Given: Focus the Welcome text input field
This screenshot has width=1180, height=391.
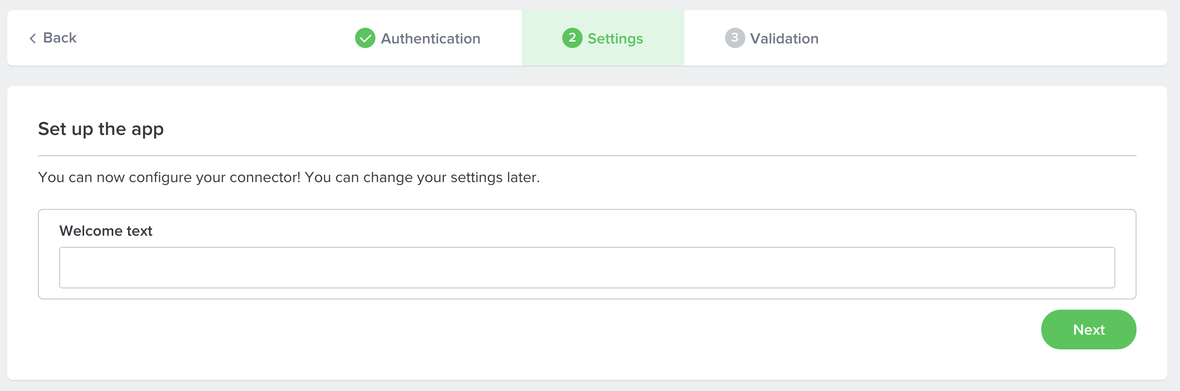Looking at the screenshot, I should coord(587,268).
